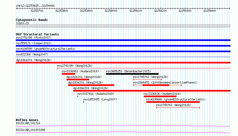Click the small nsv3337416 blue marker

pyautogui.click(x=78, y=96)
